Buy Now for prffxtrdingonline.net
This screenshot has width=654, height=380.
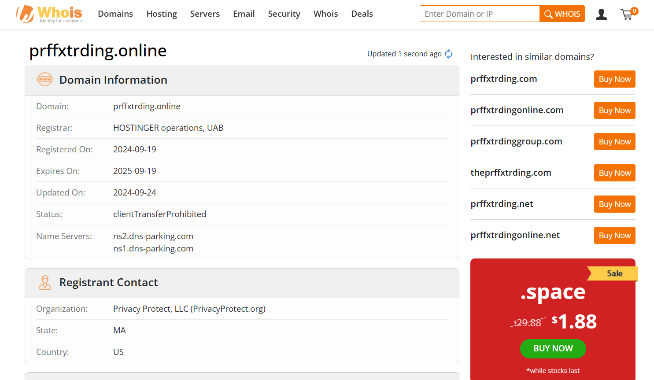615,236
